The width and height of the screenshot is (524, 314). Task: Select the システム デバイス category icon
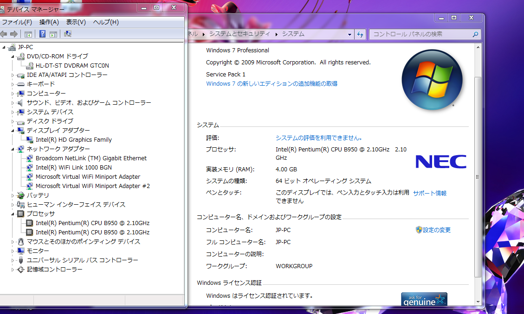click(x=21, y=112)
